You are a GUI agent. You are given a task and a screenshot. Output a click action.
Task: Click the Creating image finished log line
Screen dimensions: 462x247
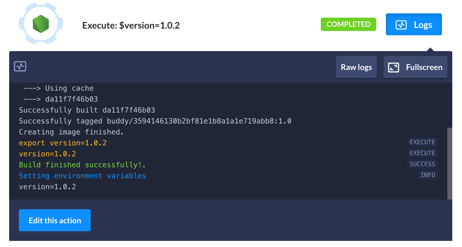click(x=71, y=132)
